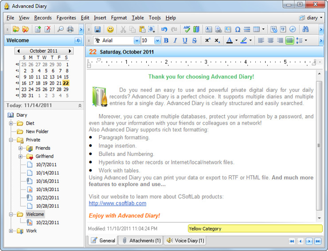
Task: Open the csoftlab.com website link
Action: tap(117, 203)
